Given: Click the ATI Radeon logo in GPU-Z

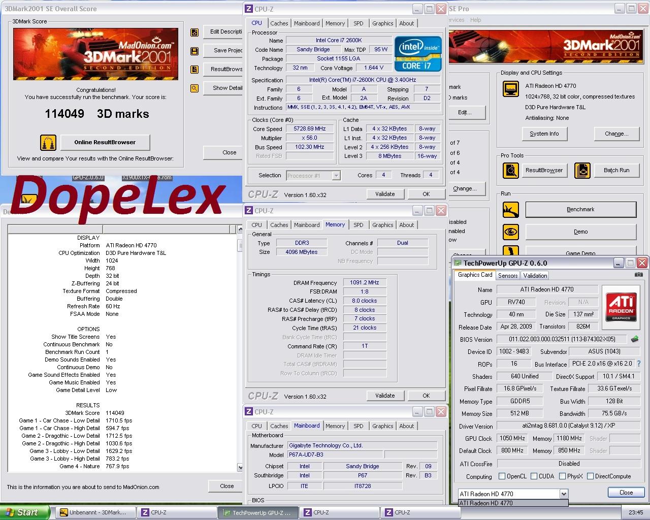Looking at the screenshot, I should pyautogui.click(x=622, y=308).
